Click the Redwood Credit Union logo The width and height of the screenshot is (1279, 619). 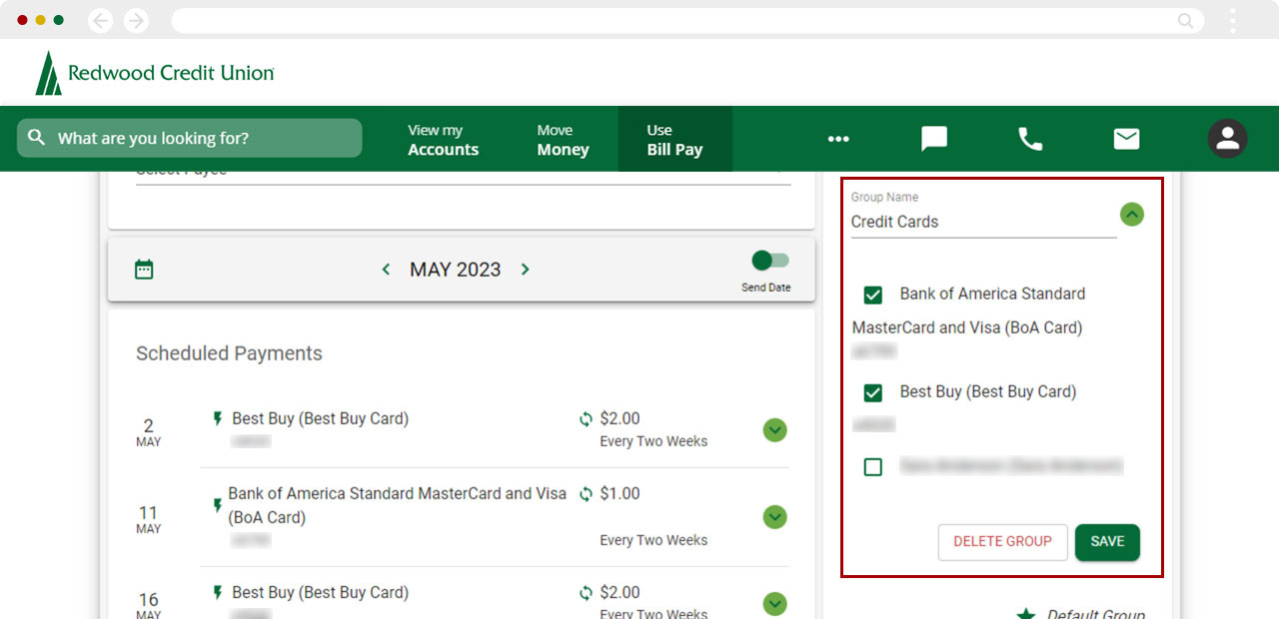click(x=155, y=73)
